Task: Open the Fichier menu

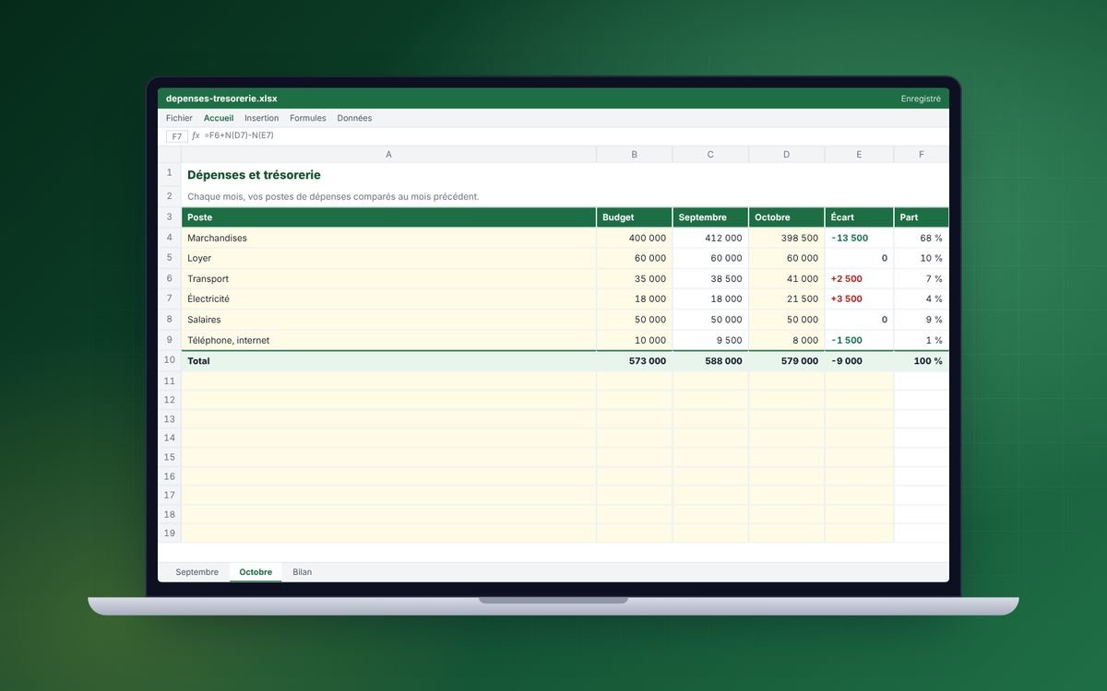Action: click(x=179, y=118)
